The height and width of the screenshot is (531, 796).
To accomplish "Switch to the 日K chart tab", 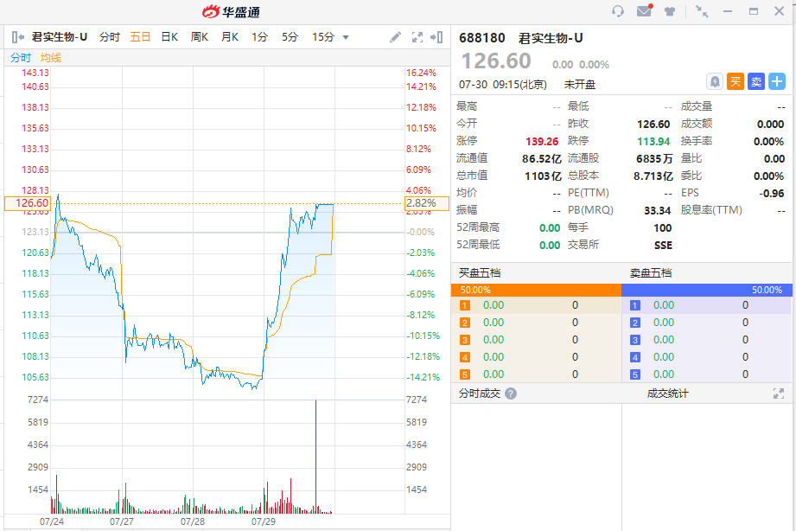I will pos(169,37).
